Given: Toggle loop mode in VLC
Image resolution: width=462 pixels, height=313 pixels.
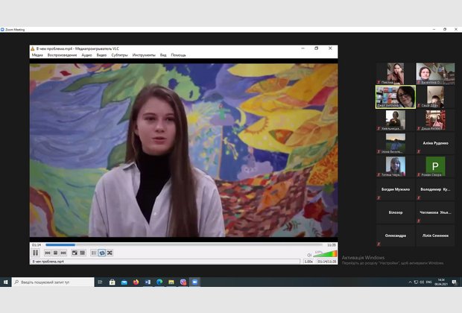Looking at the screenshot, I should point(101,253).
